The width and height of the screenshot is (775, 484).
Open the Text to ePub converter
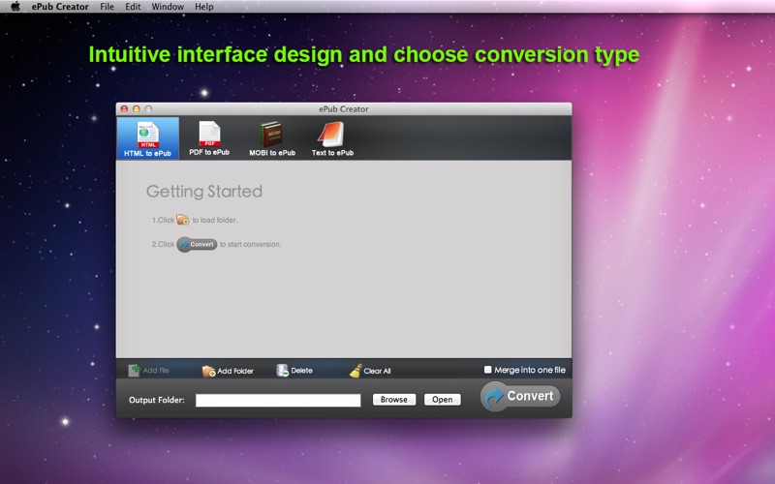(x=332, y=138)
